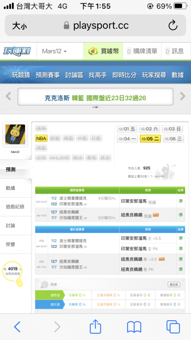Select the NBA league filter
The height and width of the screenshot is (340, 191).
41,138
